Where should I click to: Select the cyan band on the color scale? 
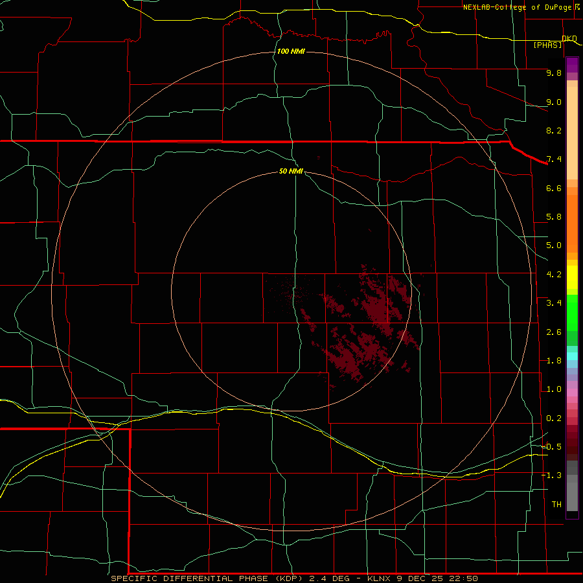(x=572, y=356)
